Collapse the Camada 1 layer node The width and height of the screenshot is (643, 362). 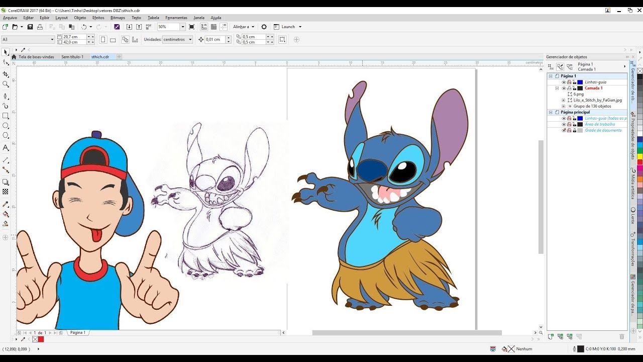557,88
